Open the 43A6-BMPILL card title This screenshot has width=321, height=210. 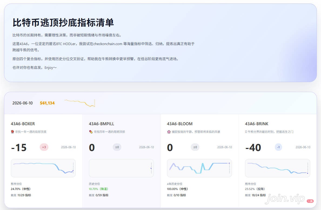click(101, 124)
